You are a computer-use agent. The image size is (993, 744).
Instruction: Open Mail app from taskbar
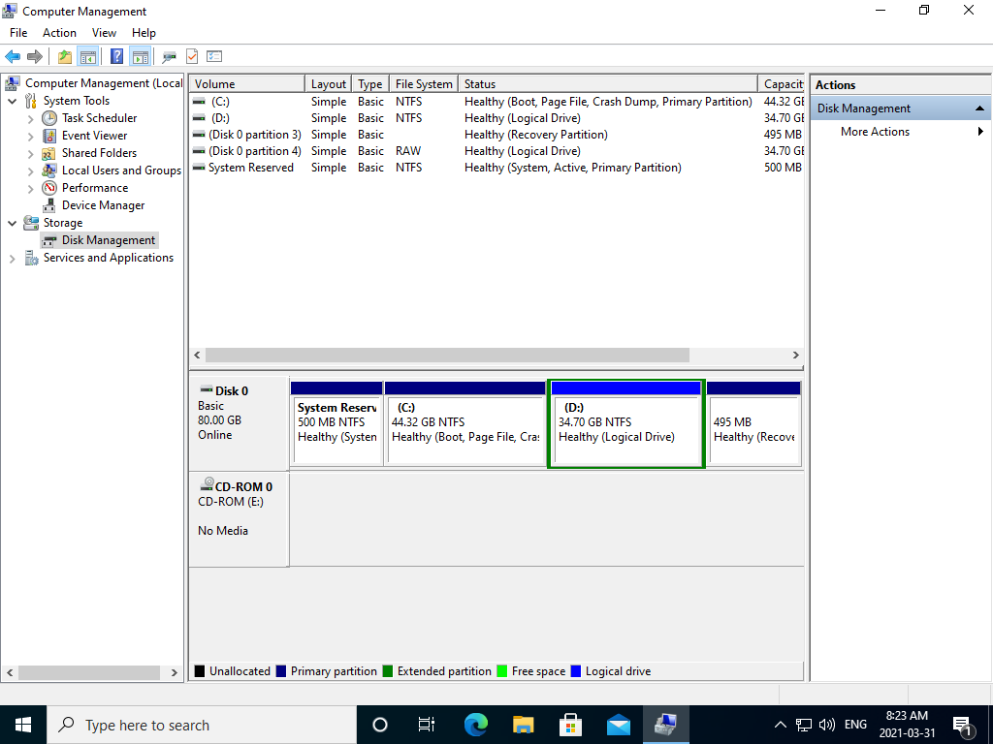618,725
